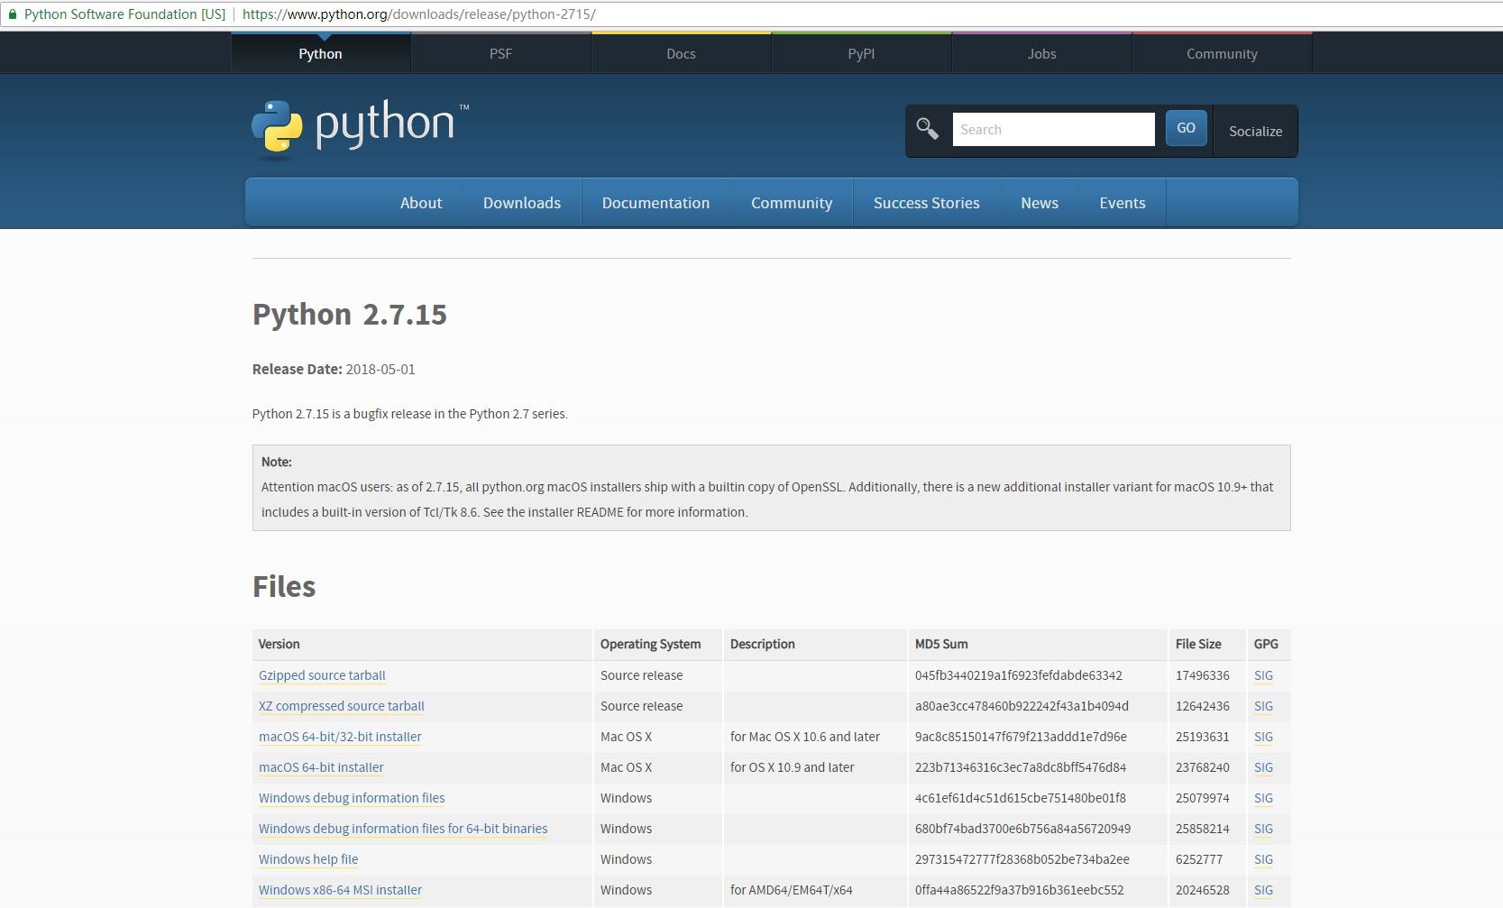Open SIG link for 64-bit binaries debug files
The width and height of the screenshot is (1503, 908).
[x=1263, y=829]
